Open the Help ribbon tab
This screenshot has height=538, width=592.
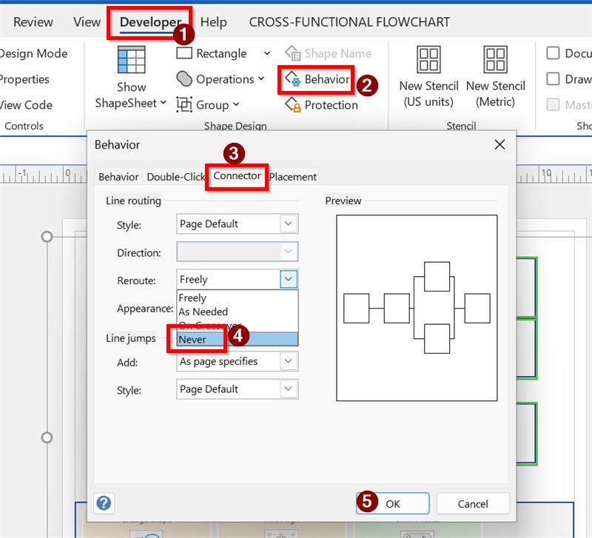[213, 22]
